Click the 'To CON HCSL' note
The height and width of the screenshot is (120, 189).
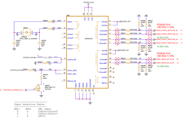(x=163, y=66)
